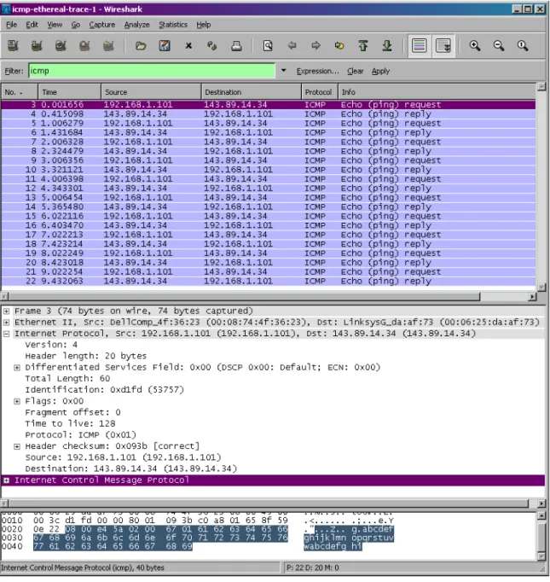This screenshot has width=550, height=582.
Task: Go forward in packet history
Action: coord(316,45)
